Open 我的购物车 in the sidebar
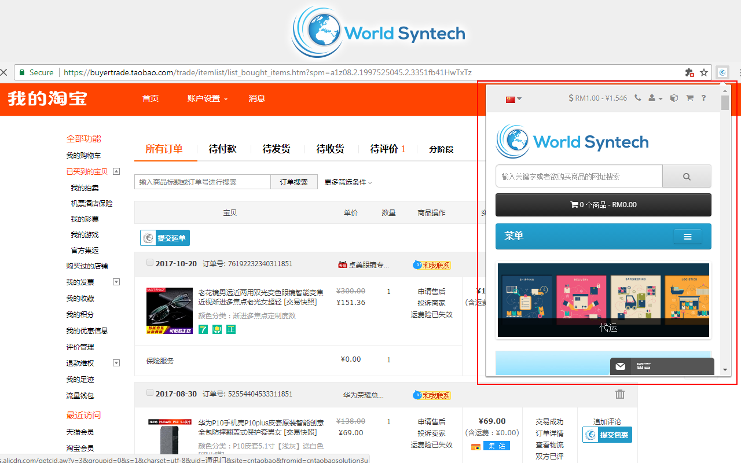The height and width of the screenshot is (463, 741). (x=83, y=155)
